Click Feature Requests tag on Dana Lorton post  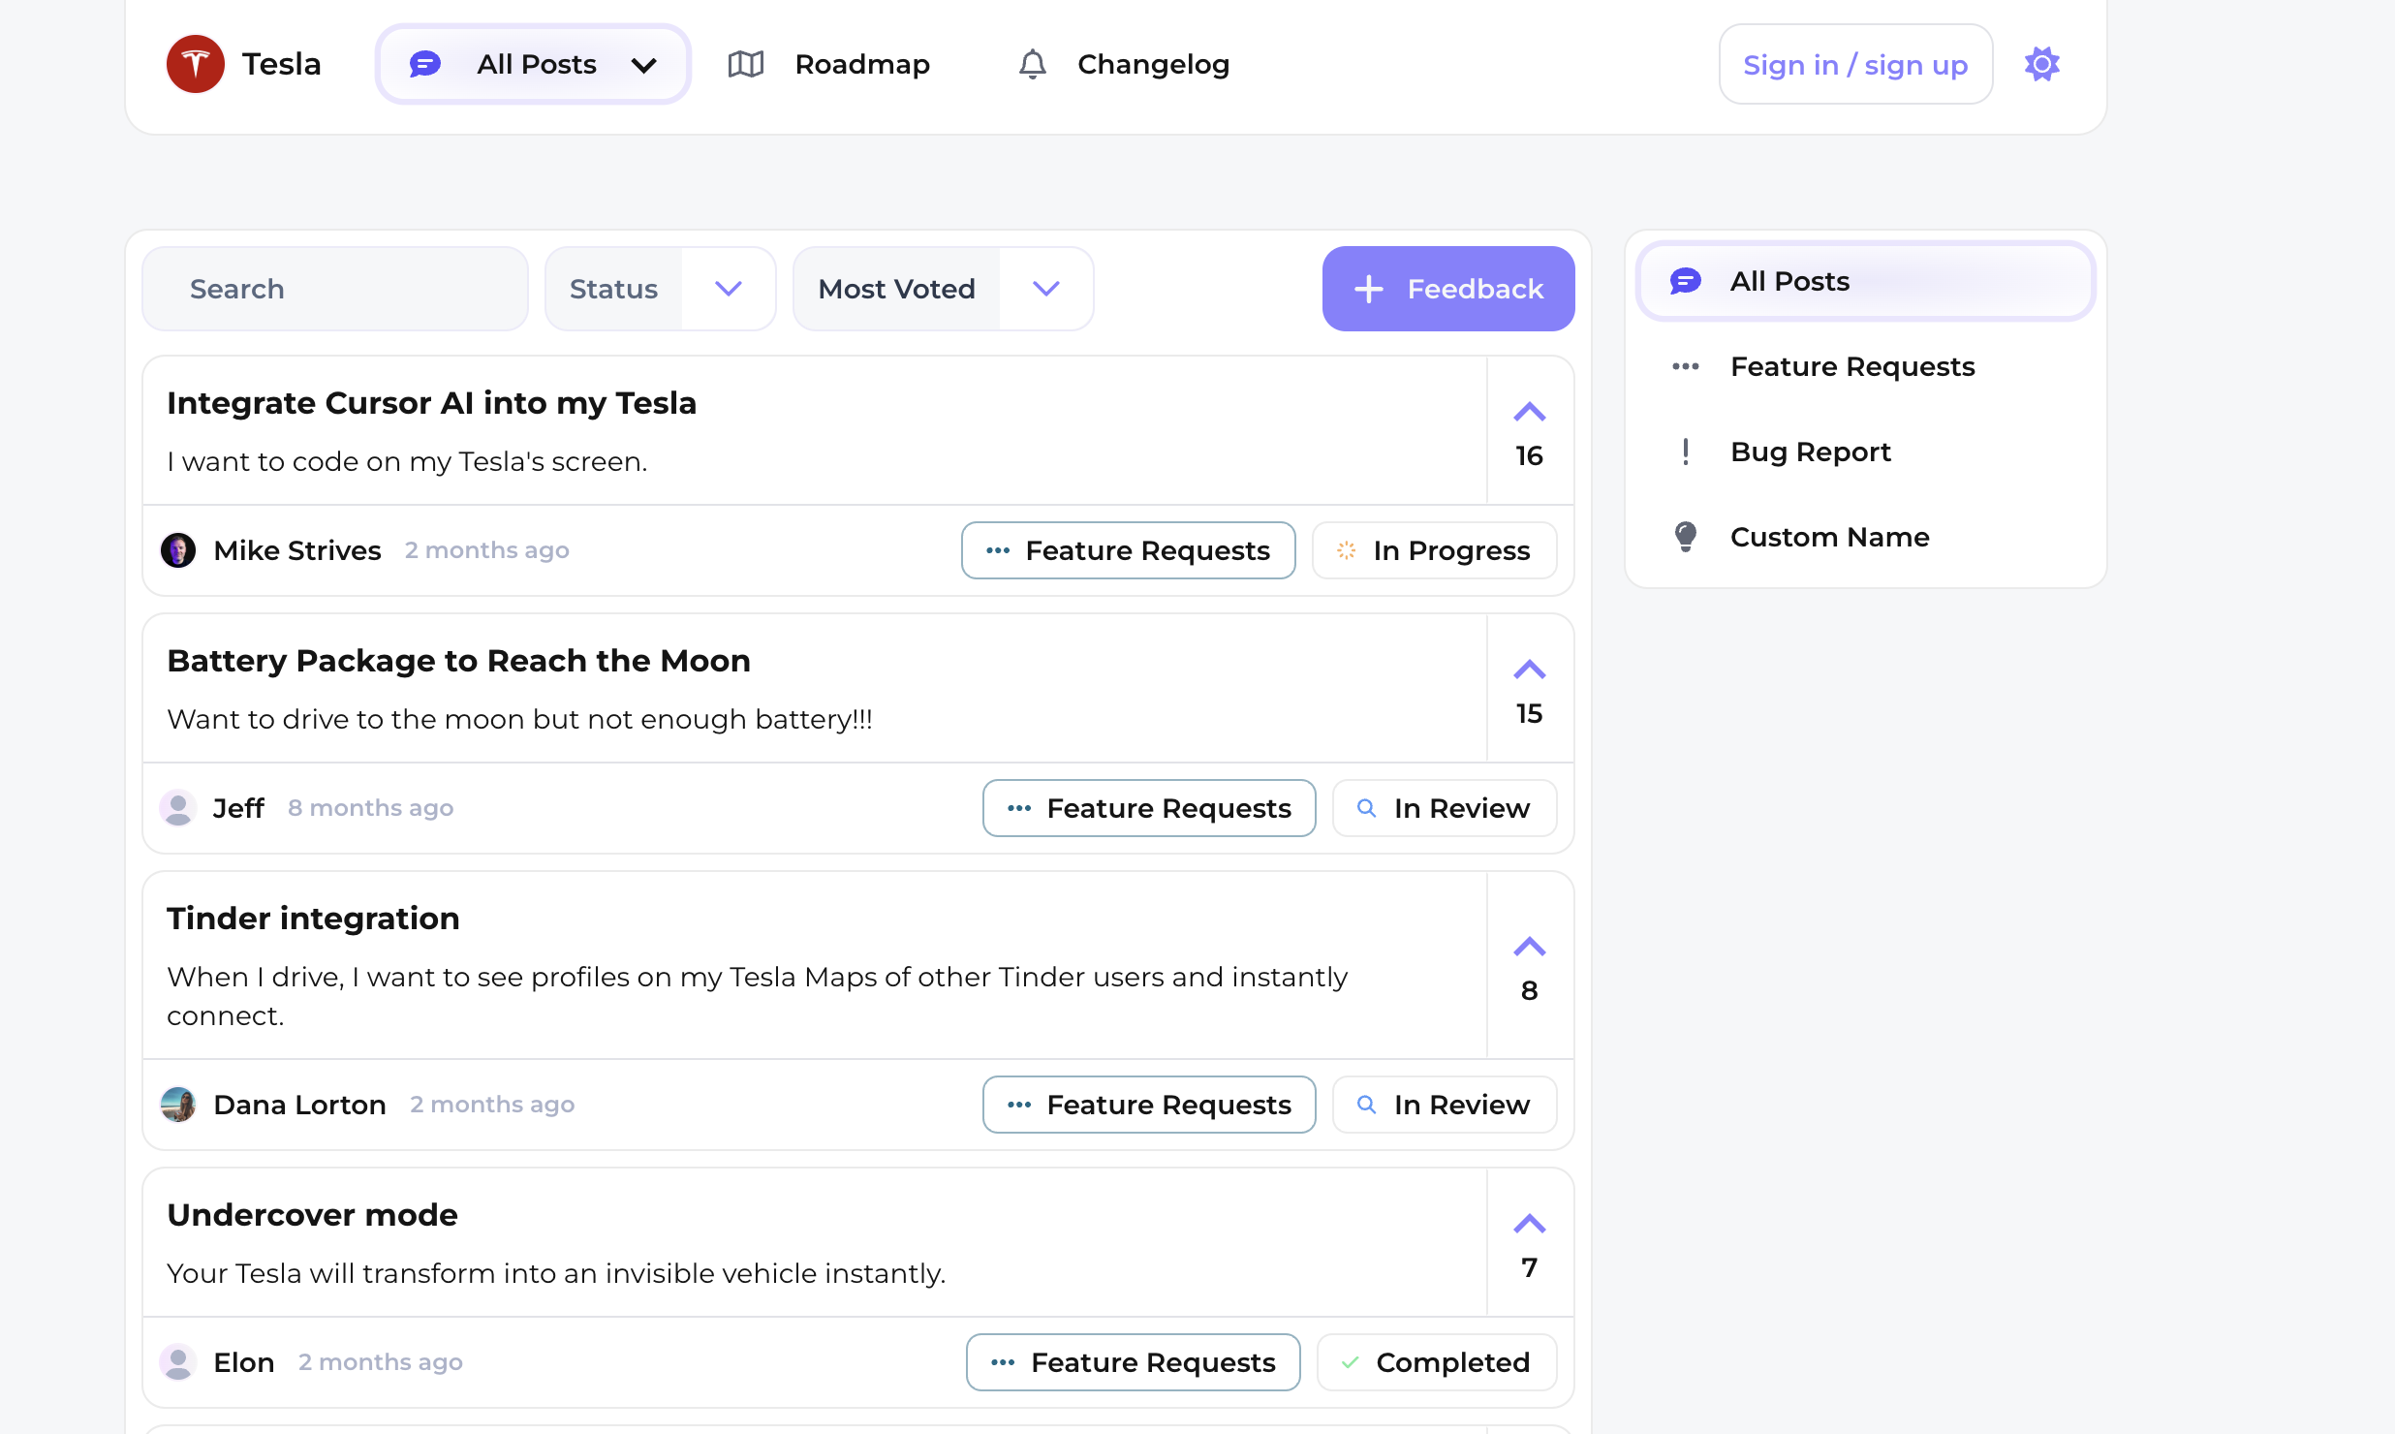[x=1149, y=1105]
